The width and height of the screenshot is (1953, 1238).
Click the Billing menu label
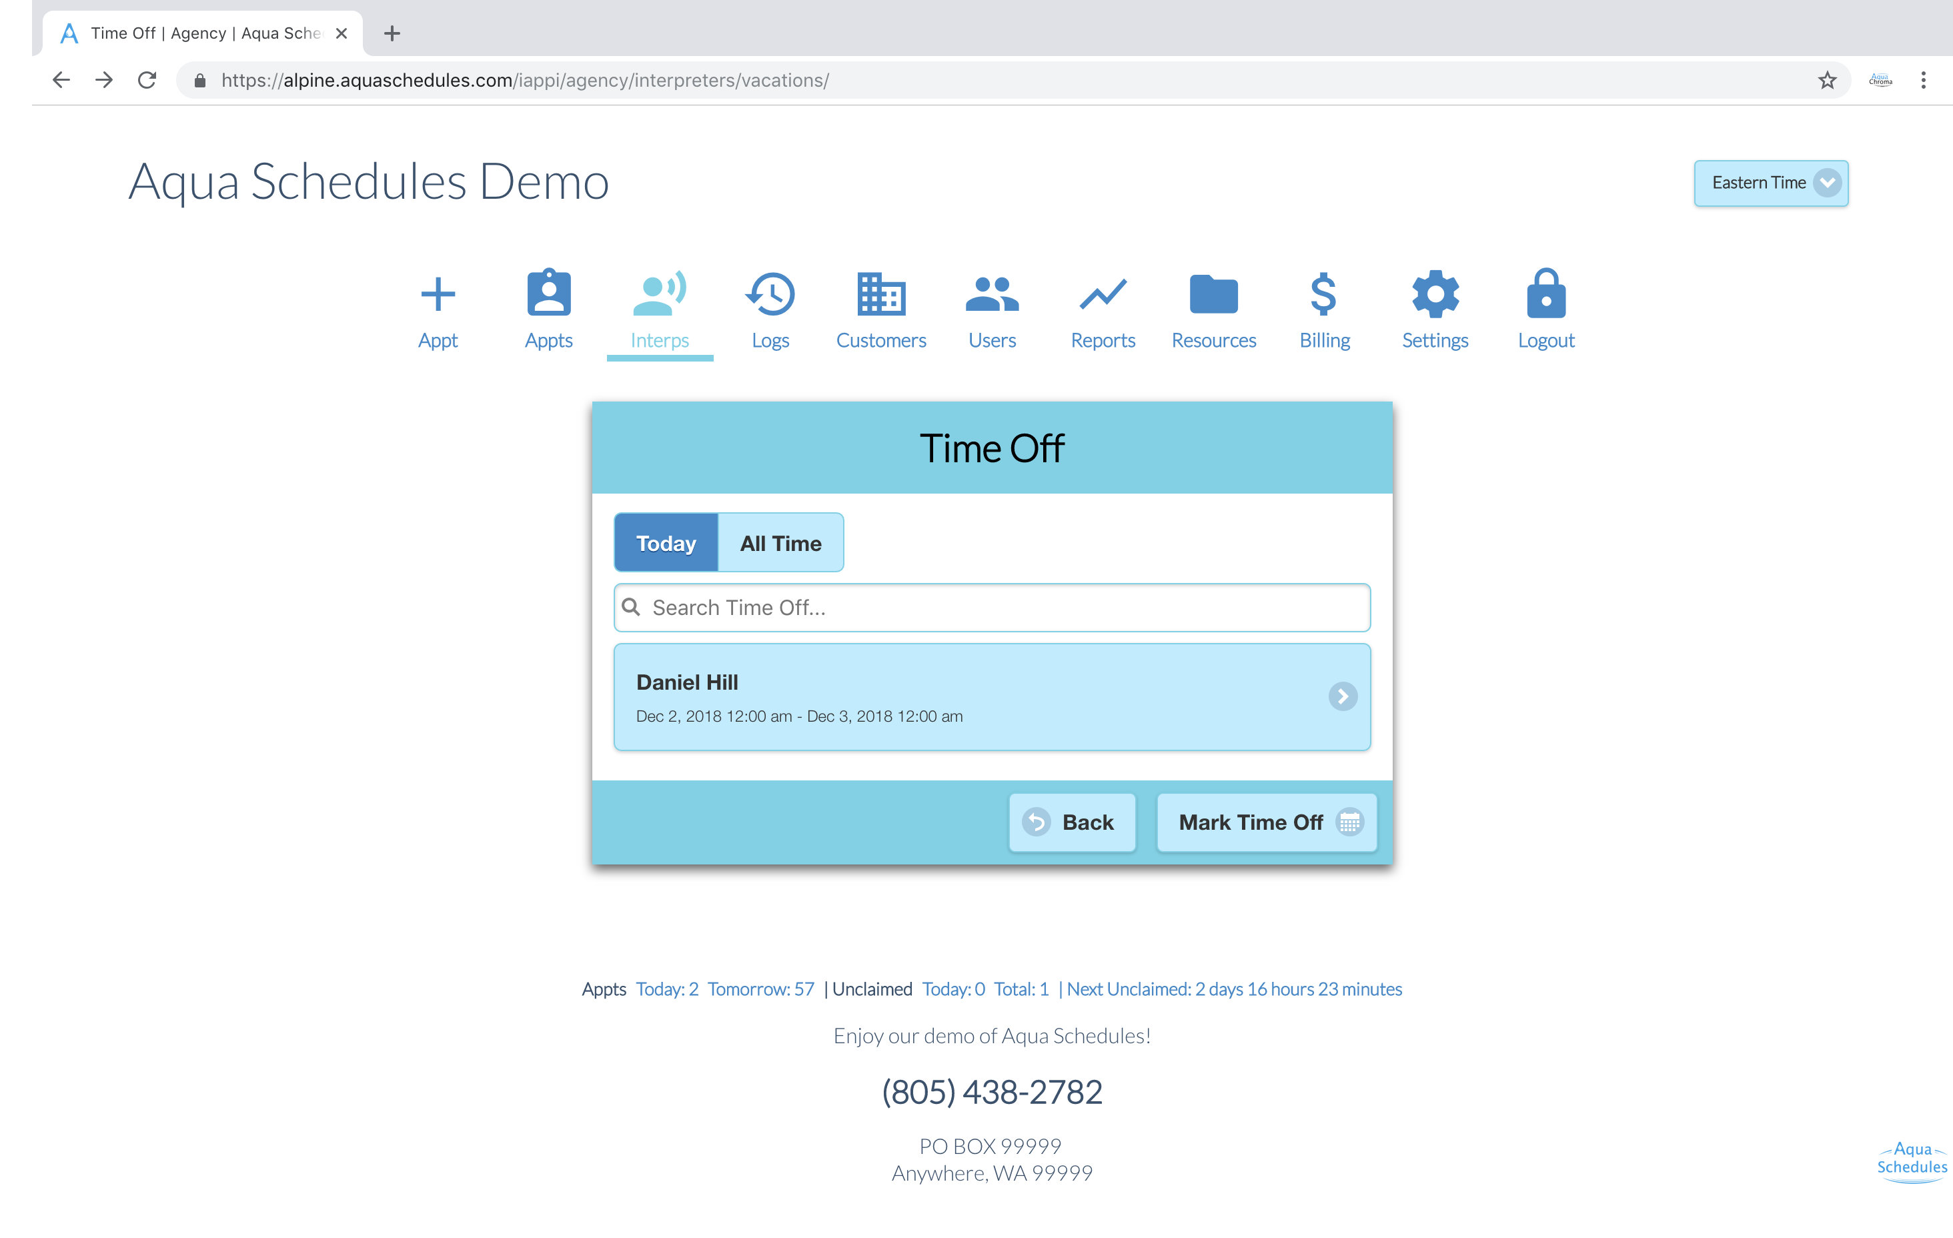(1325, 340)
